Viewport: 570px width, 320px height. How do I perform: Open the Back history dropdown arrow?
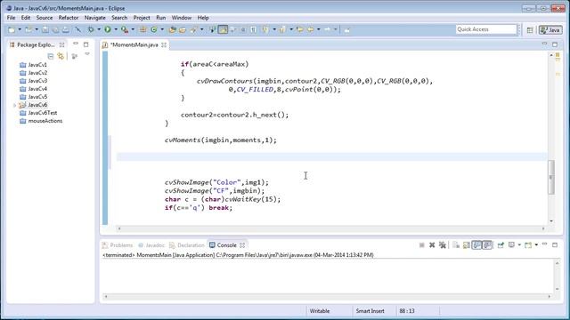pyautogui.click(x=319, y=29)
